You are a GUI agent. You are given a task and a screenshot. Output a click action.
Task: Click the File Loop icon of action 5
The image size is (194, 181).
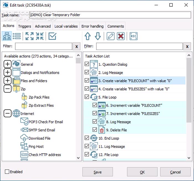(x=94, y=97)
